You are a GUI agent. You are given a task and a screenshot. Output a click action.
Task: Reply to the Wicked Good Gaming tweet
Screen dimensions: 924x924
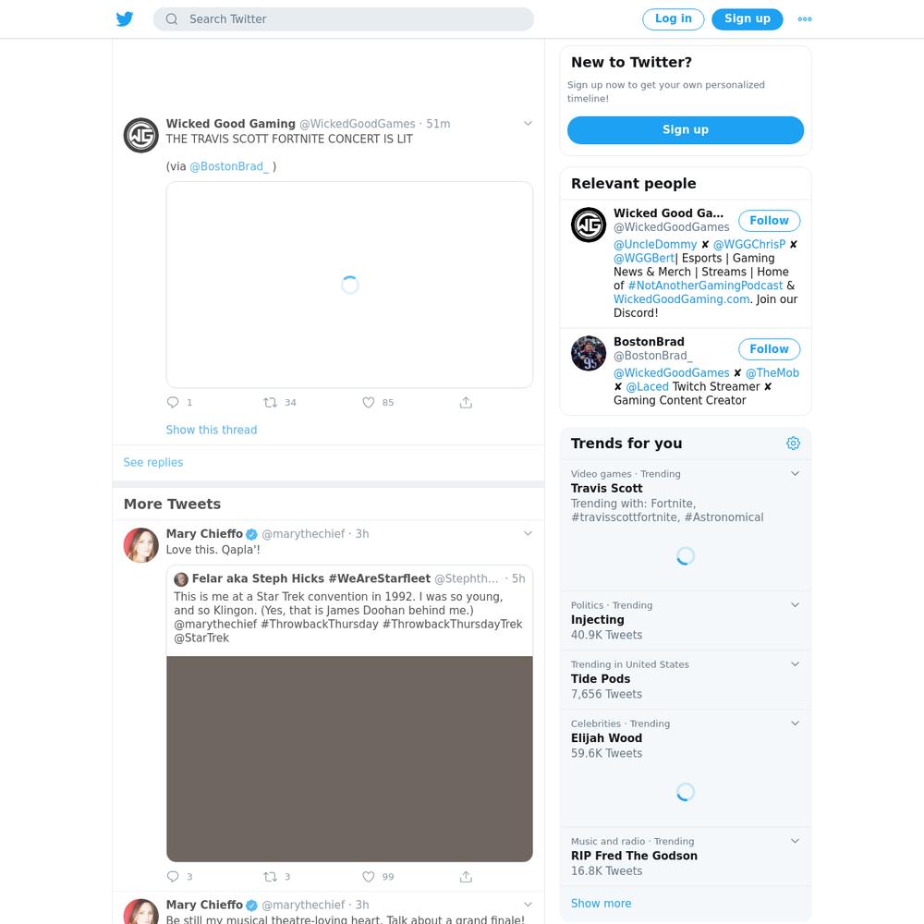point(173,403)
